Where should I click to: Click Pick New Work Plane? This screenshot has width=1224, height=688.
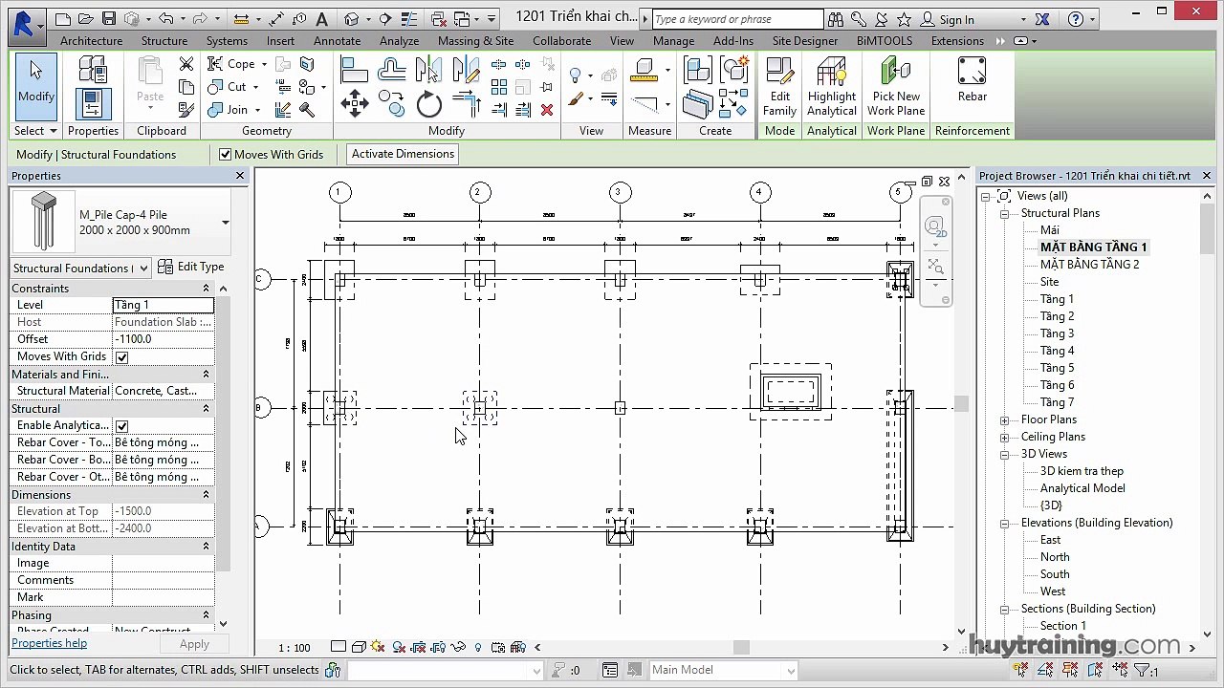(x=896, y=86)
